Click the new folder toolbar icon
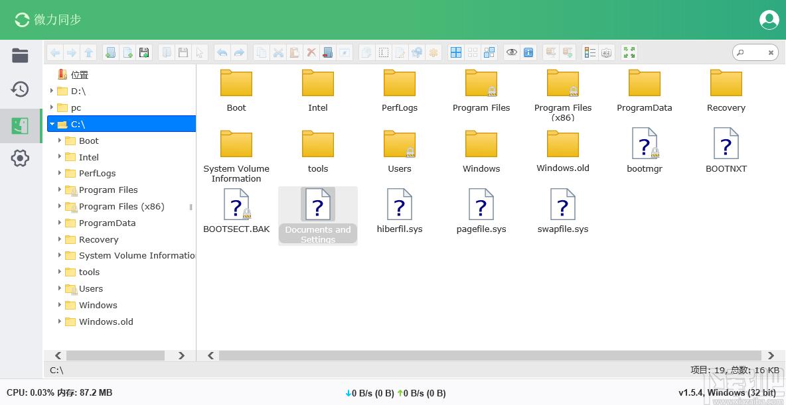 click(x=111, y=52)
